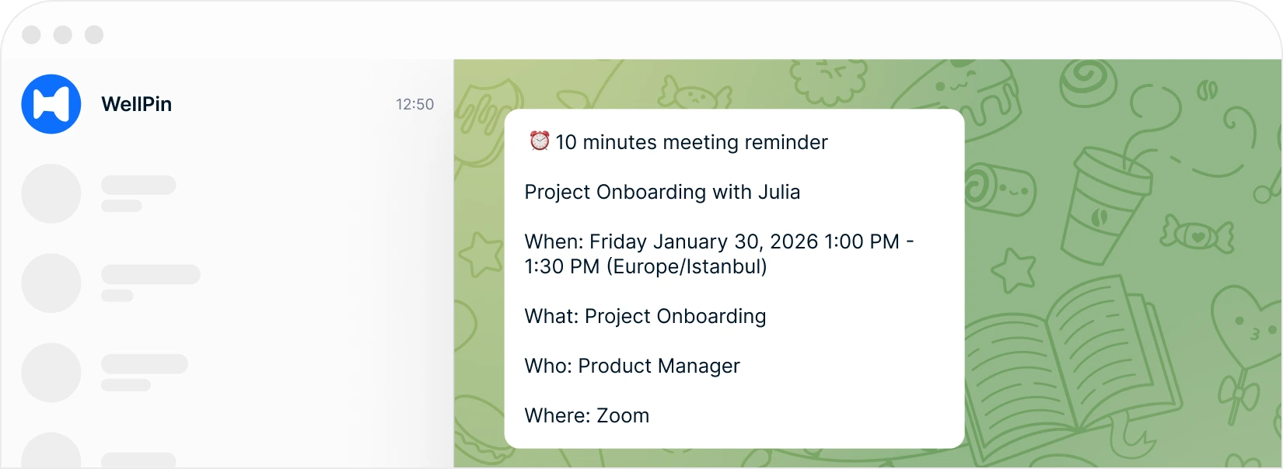Click the Where: Zoom line
Screen dimensions: 1283x469
(587, 415)
